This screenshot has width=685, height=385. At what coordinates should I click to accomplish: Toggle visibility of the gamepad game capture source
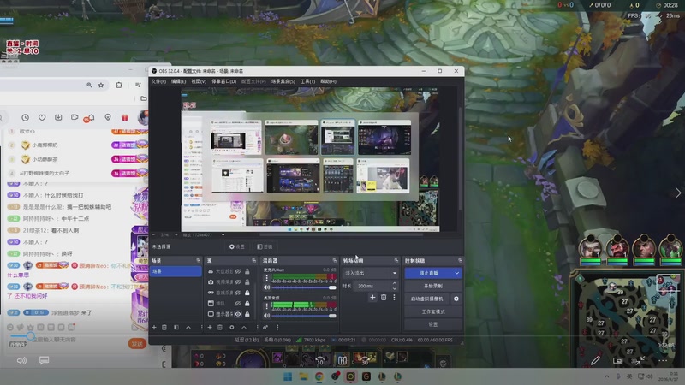point(238,293)
